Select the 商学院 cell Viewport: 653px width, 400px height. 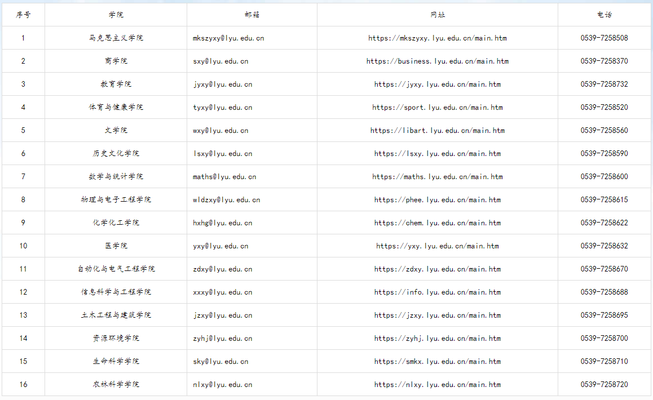(x=116, y=61)
